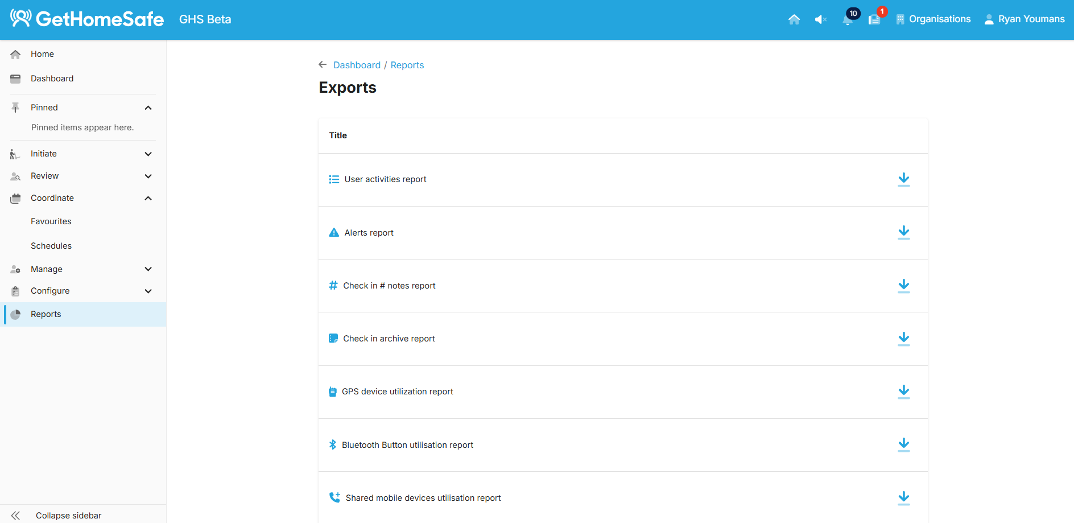Collapse the Coordinate section chevron
The width and height of the screenshot is (1074, 523).
(x=148, y=198)
